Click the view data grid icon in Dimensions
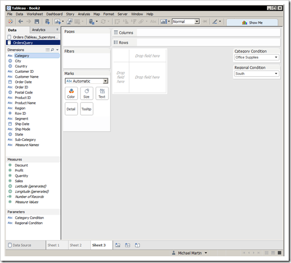 [48, 50]
